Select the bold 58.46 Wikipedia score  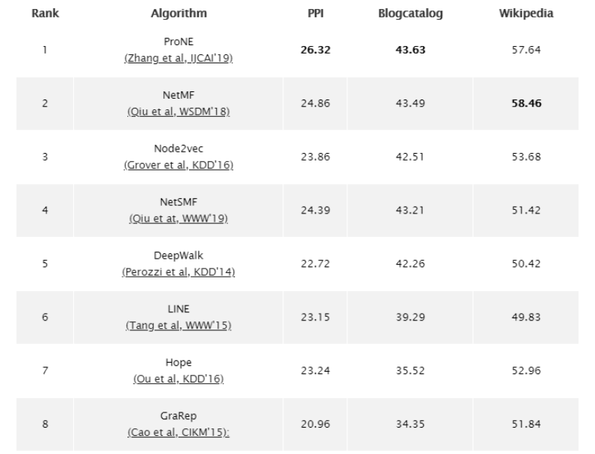click(x=526, y=103)
